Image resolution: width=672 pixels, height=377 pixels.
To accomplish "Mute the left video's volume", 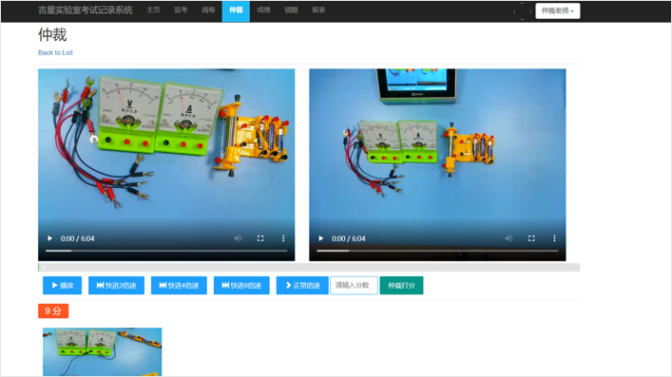I will 238,238.
